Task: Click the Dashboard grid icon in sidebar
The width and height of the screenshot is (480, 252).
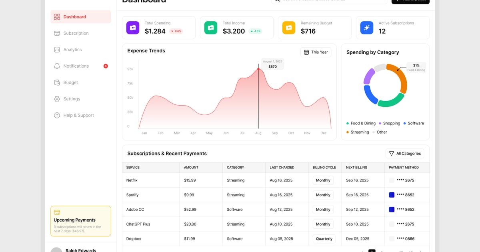Action: tap(57, 17)
